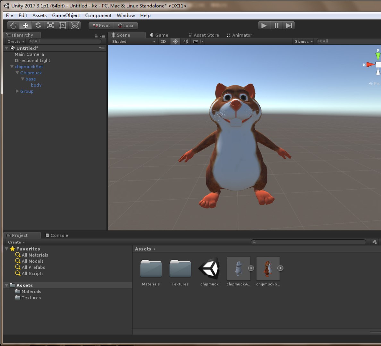Open the Assets menu
The image size is (381, 346).
coord(39,15)
